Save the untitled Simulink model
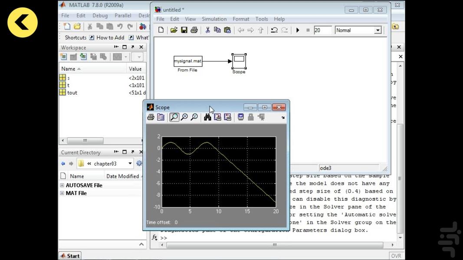The height and width of the screenshot is (260, 463). click(x=184, y=30)
